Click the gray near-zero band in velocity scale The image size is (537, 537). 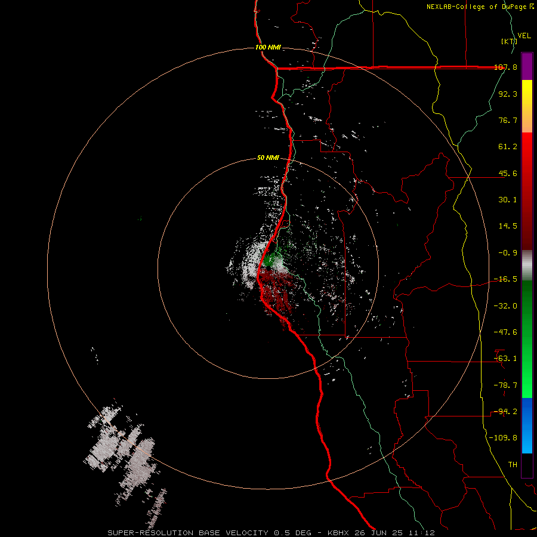(527, 266)
